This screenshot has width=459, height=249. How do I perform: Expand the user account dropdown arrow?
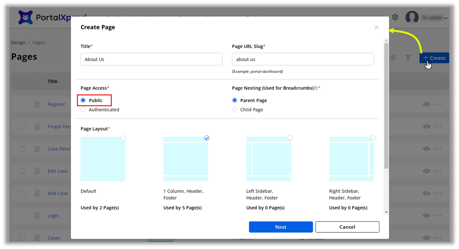(x=445, y=18)
